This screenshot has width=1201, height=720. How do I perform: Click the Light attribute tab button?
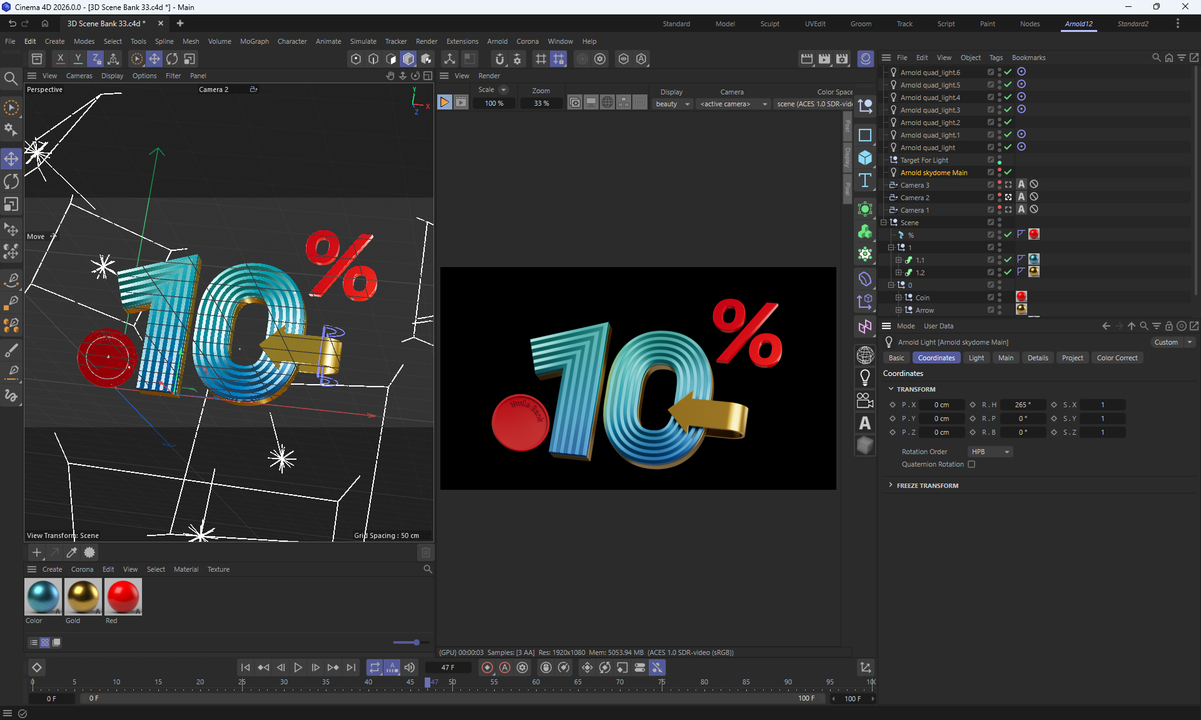point(976,358)
